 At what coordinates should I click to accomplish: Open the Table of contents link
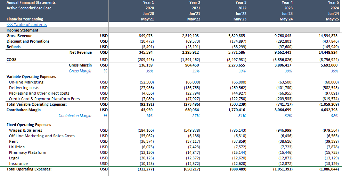coord(27,25)
